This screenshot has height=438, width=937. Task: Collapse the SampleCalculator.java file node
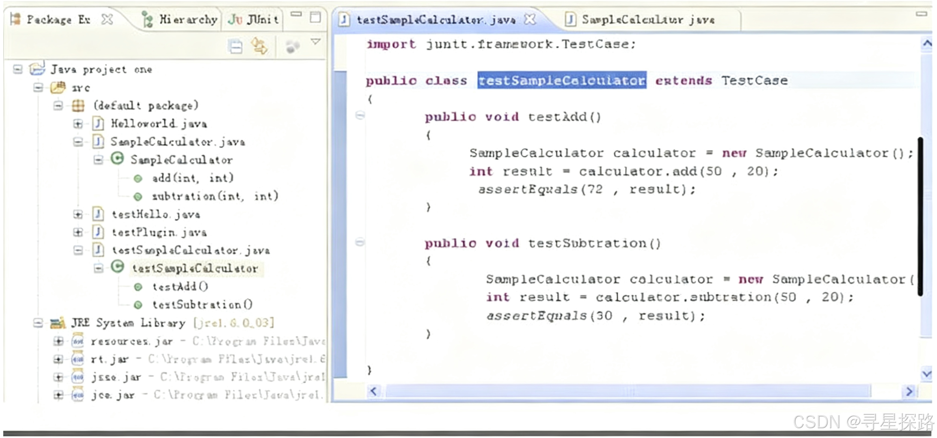[x=78, y=142]
